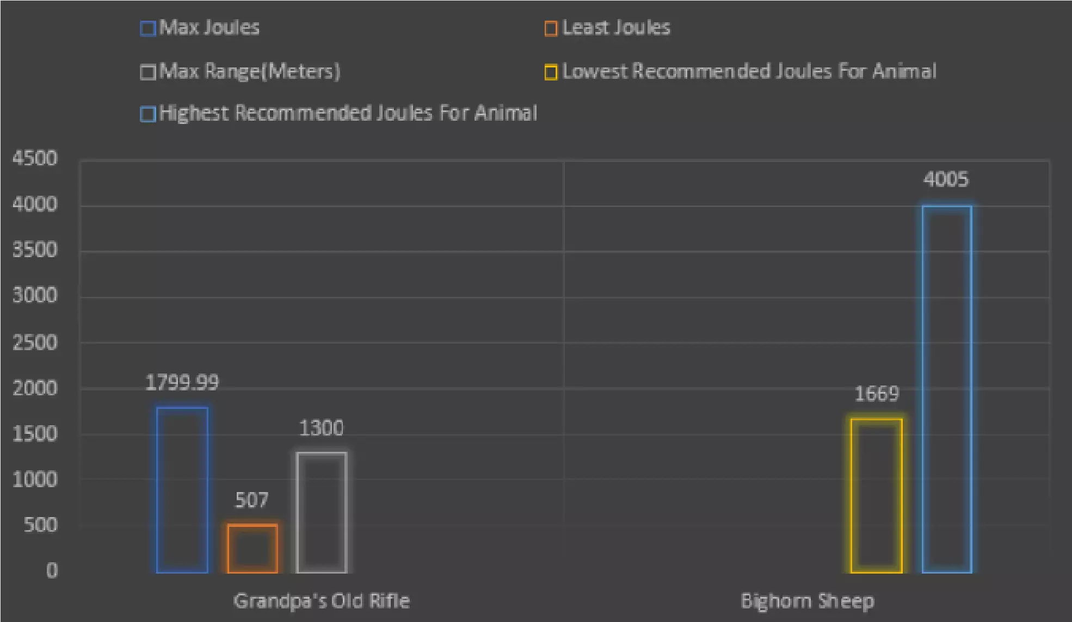Select the Max Range(Meters) legend text
Screen dimensions: 1072x622
point(250,71)
